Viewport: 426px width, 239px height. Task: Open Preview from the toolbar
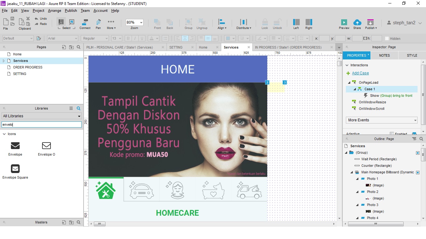point(344,22)
